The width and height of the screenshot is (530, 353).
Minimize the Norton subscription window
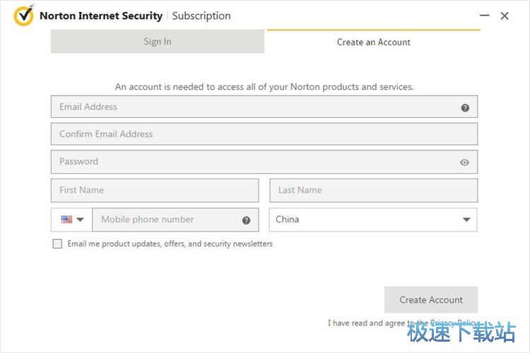click(x=484, y=16)
